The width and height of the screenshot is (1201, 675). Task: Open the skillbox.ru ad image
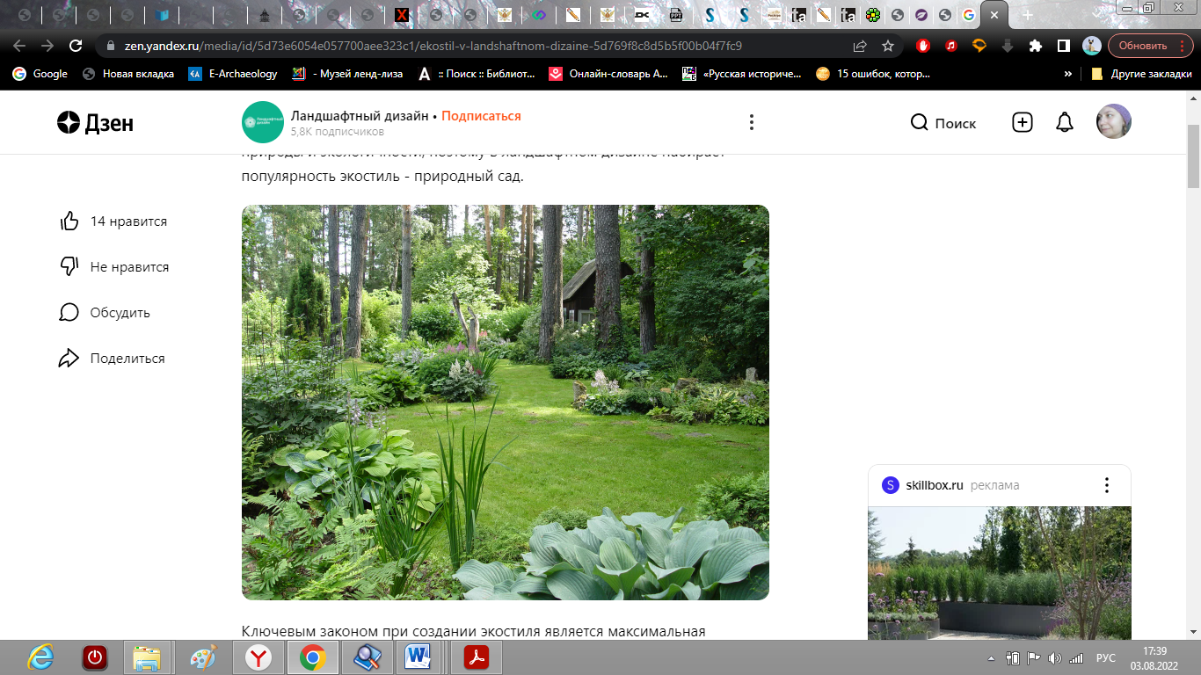(x=1000, y=573)
